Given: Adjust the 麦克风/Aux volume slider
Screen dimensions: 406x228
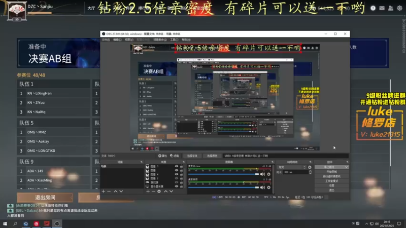Looking at the screenshot, I should pos(224,174).
